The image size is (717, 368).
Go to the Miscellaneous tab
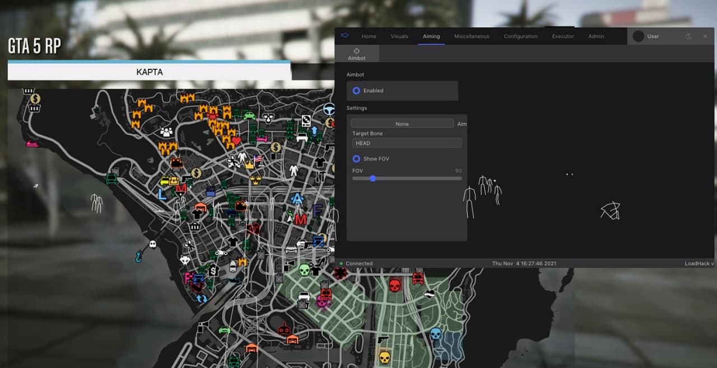[x=472, y=36]
